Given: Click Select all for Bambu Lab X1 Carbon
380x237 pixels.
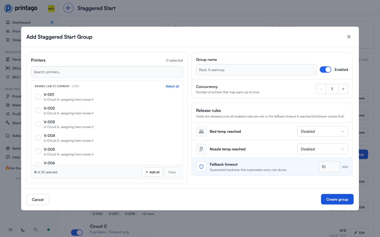Looking at the screenshot, I should pos(172,86).
